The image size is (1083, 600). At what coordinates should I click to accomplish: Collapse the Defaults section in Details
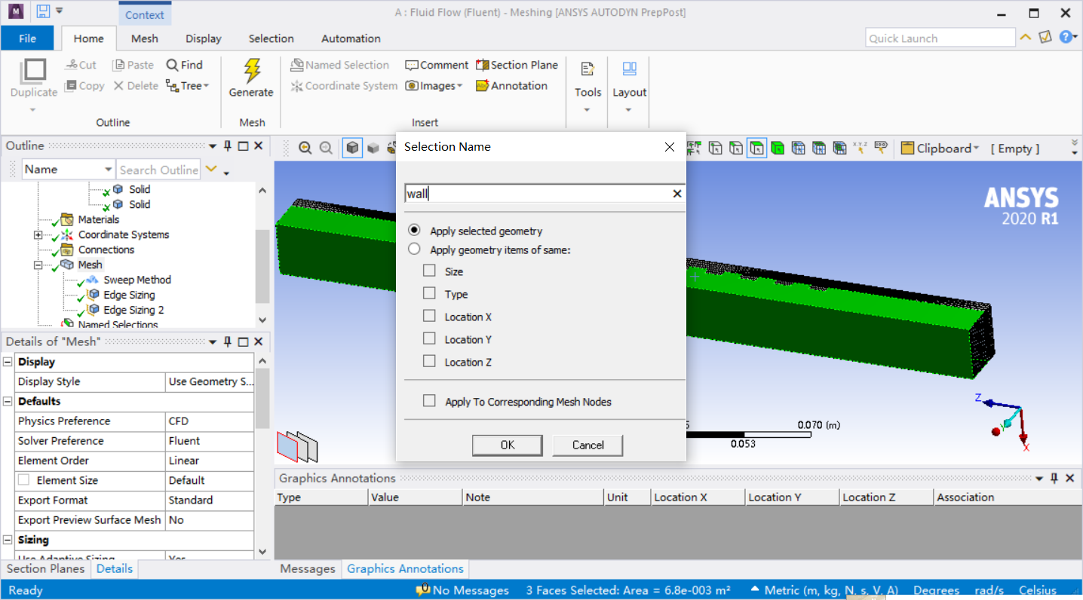pos(8,401)
